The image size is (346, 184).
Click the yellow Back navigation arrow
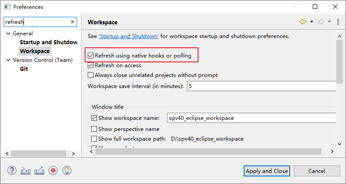point(303,22)
